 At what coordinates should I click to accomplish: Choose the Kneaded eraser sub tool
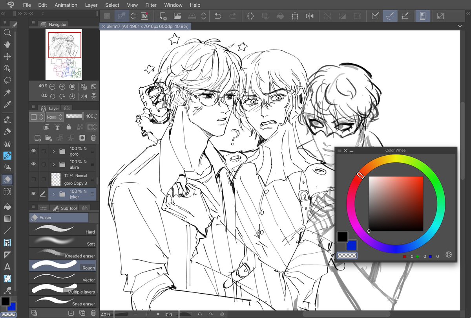[63, 253]
